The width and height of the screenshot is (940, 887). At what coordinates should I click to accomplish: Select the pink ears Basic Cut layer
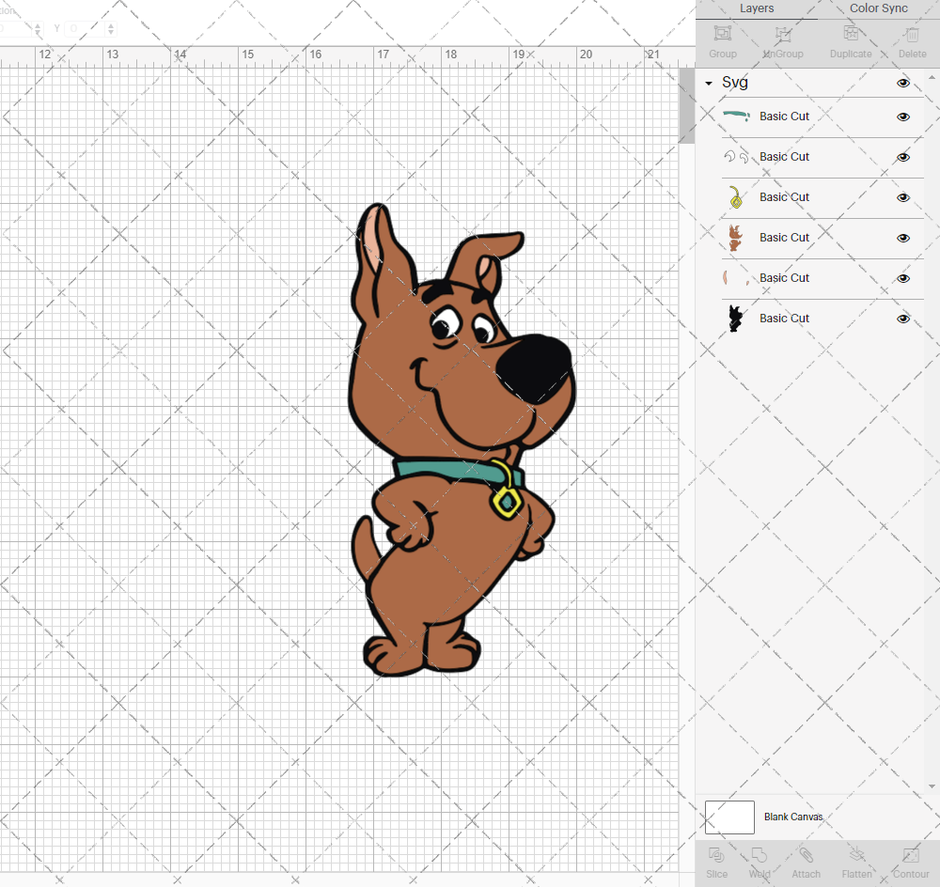784,278
